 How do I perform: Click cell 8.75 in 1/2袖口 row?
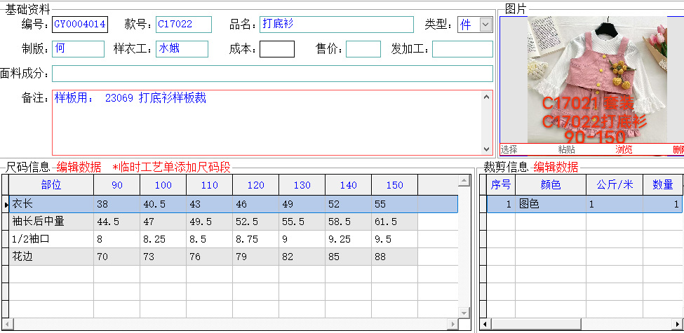click(x=255, y=239)
